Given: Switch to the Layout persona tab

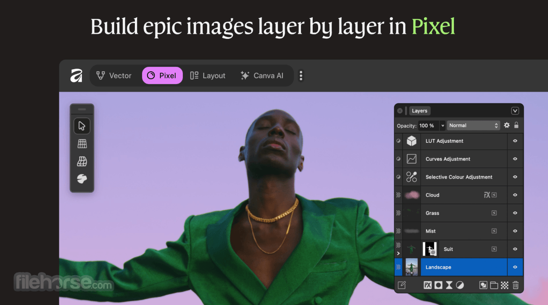Looking at the screenshot, I should coord(208,75).
